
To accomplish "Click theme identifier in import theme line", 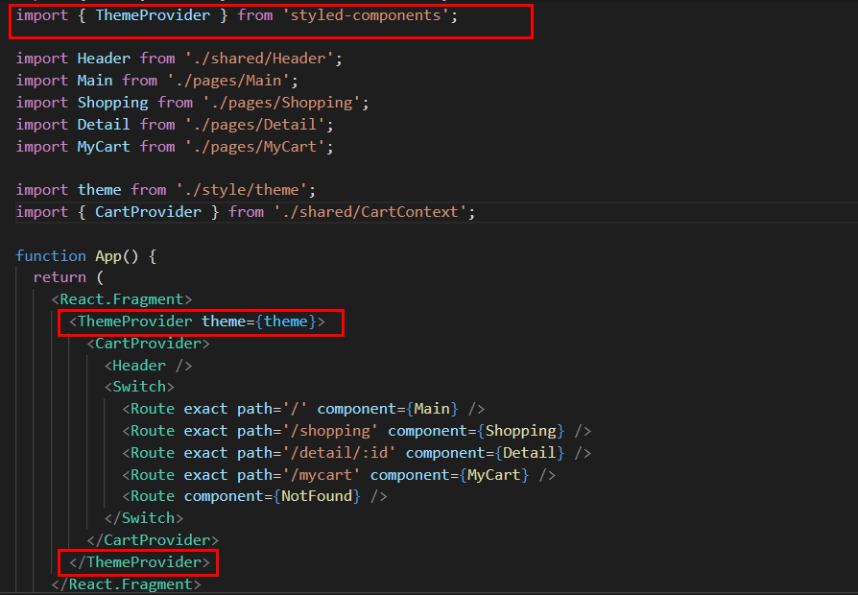I will pyautogui.click(x=100, y=190).
